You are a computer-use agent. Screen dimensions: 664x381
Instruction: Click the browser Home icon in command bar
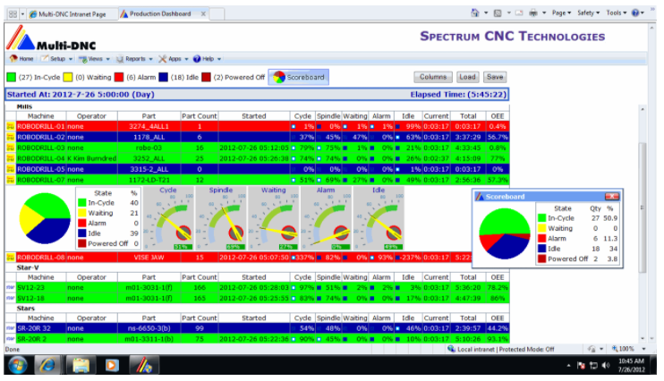[x=474, y=13]
